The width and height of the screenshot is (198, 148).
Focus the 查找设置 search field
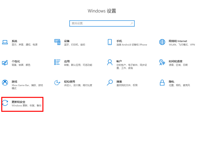(x=102, y=23)
